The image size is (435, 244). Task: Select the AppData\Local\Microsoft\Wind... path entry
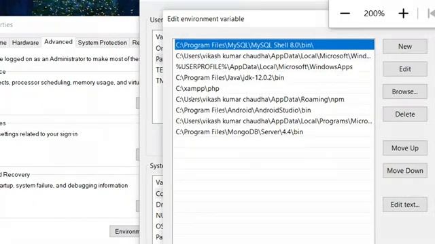pyautogui.click(x=274, y=56)
